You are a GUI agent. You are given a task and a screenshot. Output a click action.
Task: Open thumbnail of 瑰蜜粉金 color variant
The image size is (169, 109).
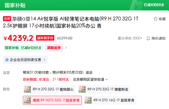[82, 89]
